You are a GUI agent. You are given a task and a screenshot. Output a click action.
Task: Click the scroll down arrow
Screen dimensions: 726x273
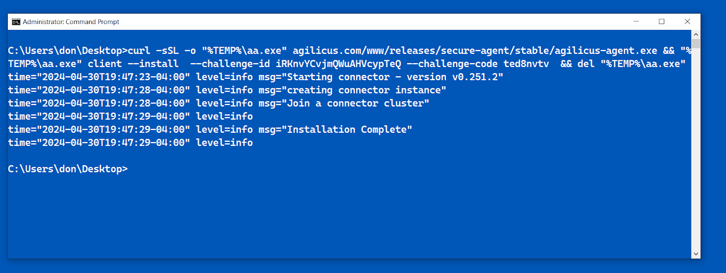point(696,254)
